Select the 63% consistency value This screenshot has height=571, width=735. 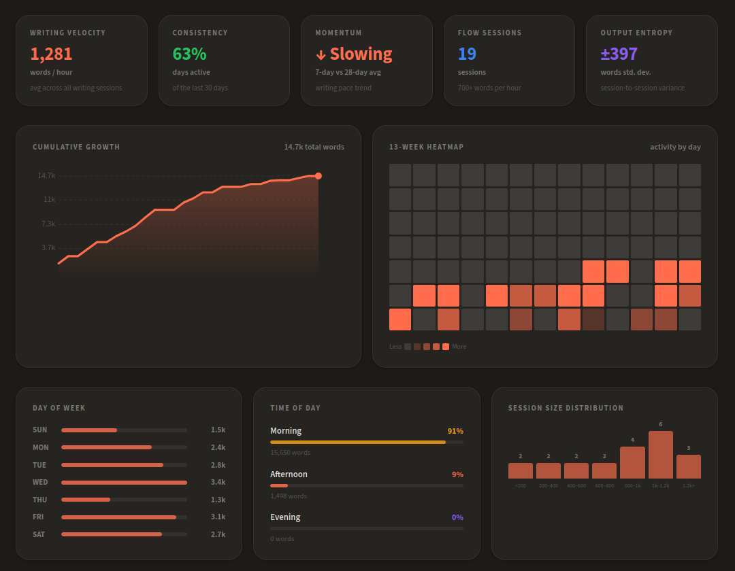189,54
